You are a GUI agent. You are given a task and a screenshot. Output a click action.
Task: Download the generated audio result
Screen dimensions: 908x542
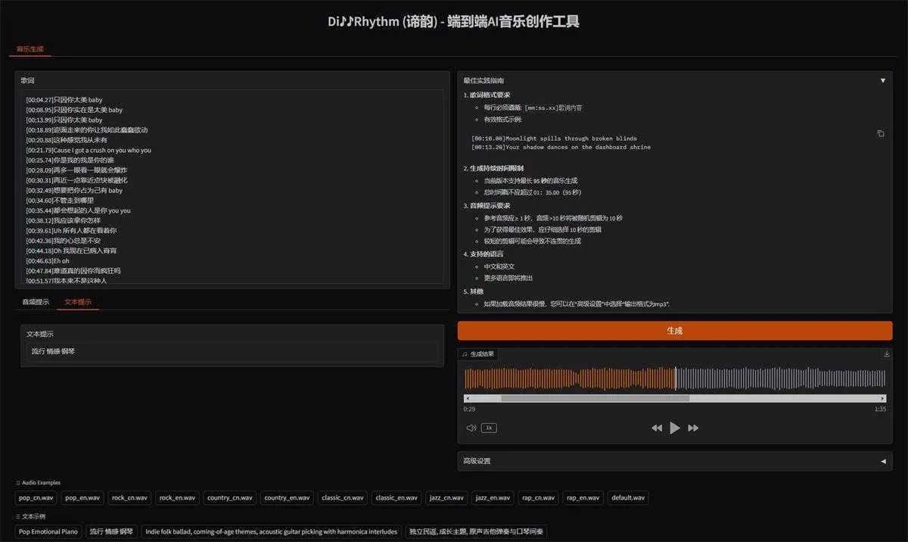pos(886,354)
